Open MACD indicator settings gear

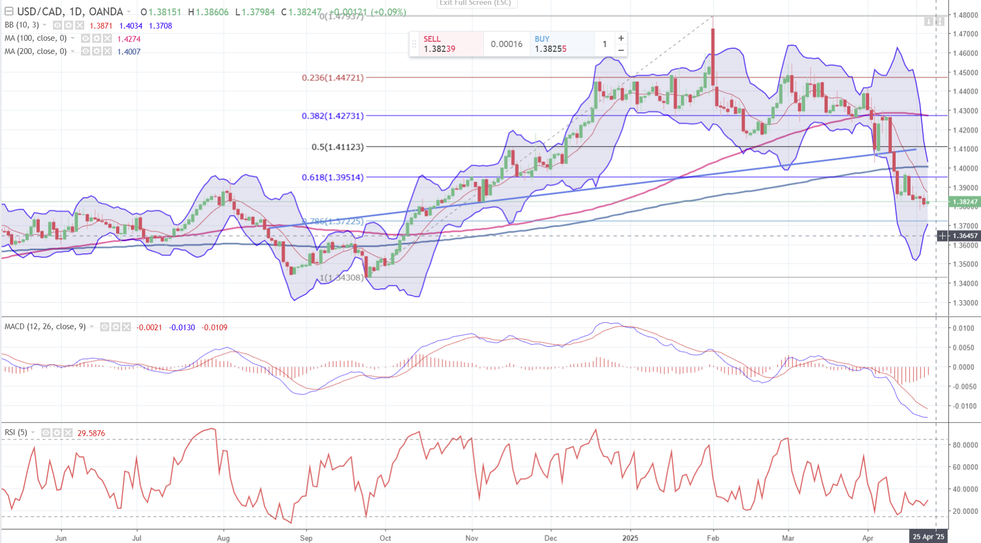[x=116, y=327]
